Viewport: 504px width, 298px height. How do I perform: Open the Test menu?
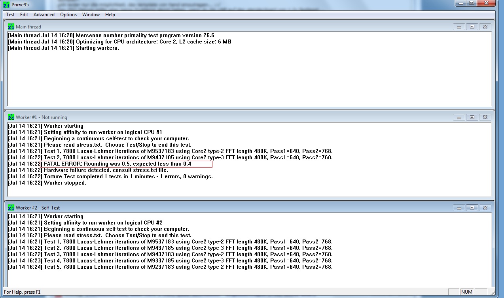click(10, 15)
